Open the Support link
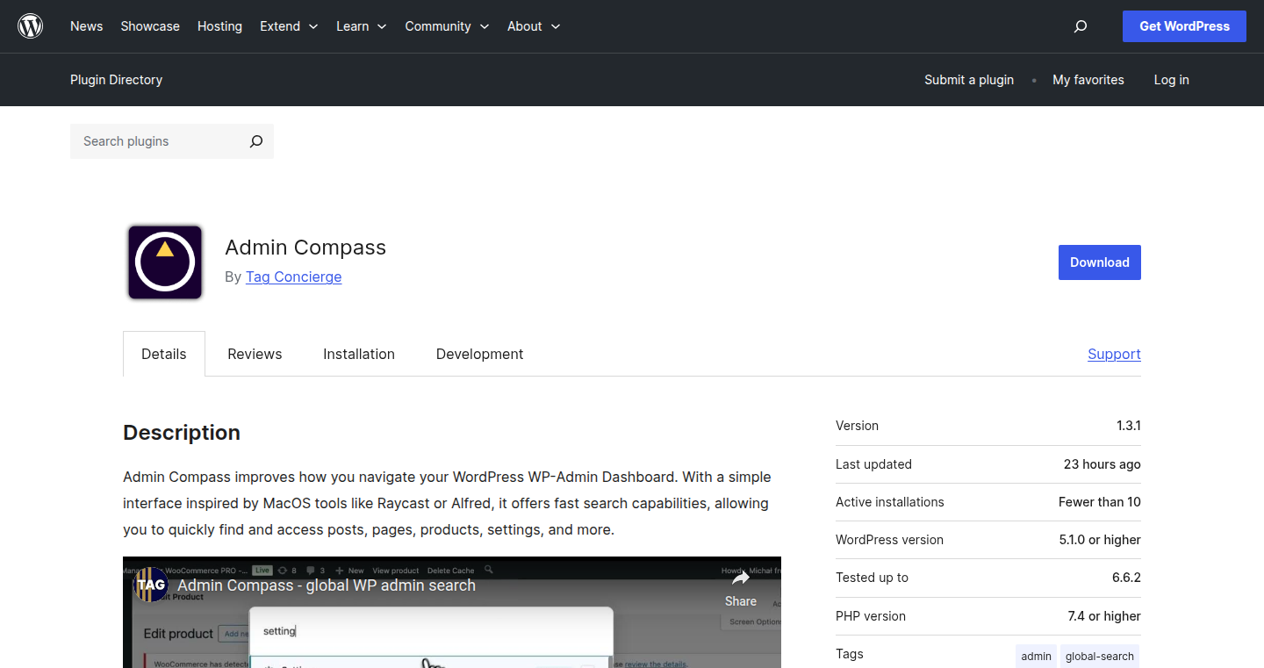 [x=1114, y=354]
